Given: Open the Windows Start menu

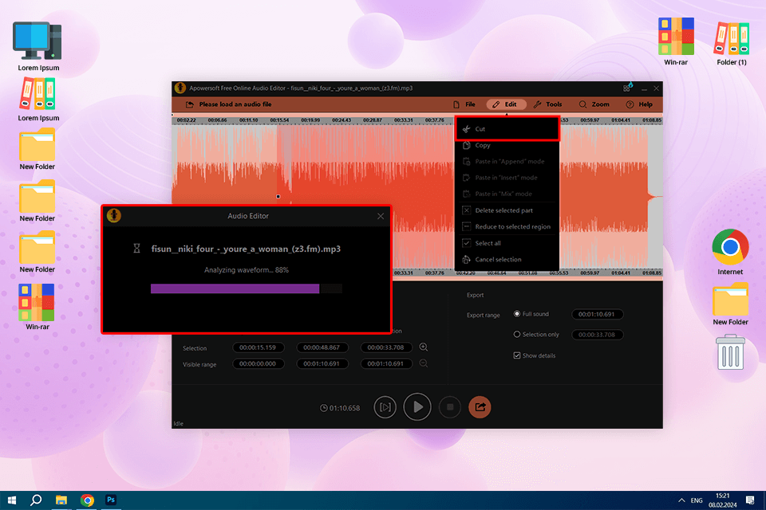Looking at the screenshot, I should tap(12, 500).
